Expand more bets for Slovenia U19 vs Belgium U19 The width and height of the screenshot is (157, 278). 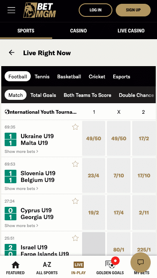(x=21, y=188)
